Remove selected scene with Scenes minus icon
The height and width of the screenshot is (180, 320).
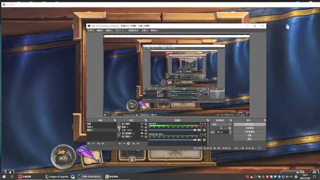[93, 144]
